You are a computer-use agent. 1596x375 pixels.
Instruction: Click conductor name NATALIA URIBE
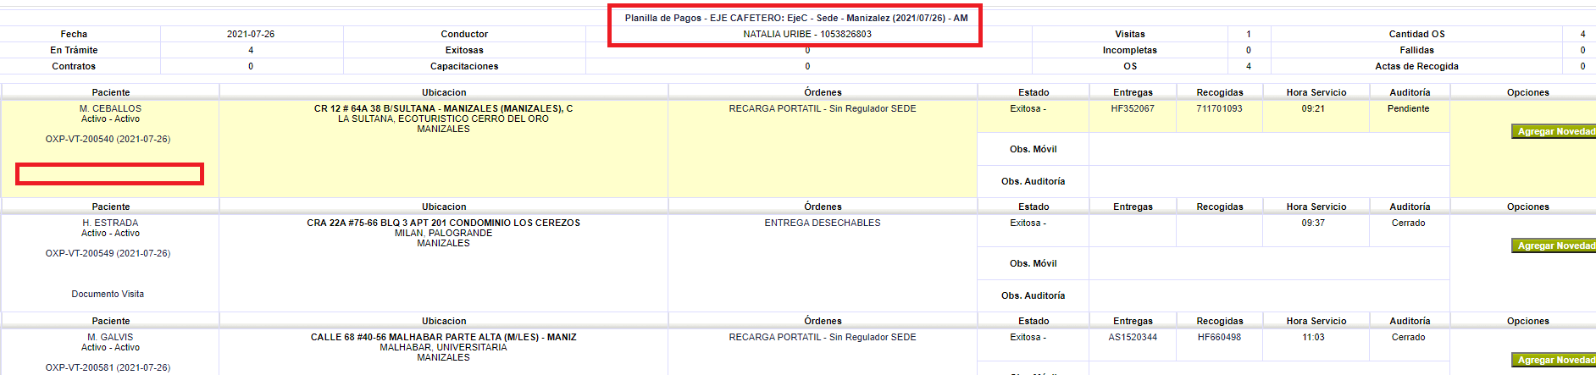tap(807, 34)
